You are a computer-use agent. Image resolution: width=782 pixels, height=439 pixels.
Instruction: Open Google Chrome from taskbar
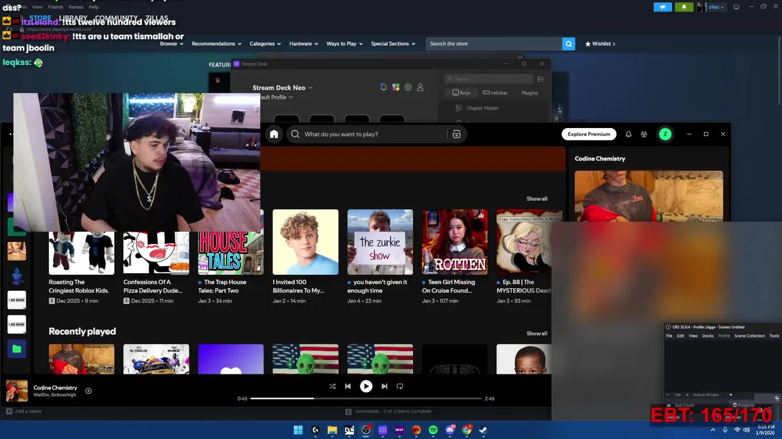click(x=467, y=430)
